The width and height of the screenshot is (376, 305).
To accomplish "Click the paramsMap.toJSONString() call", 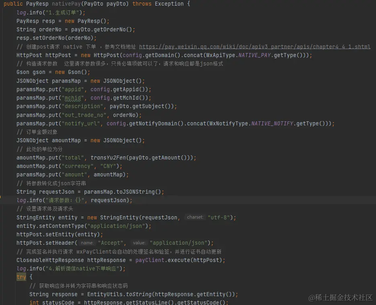I will click(122, 192).
